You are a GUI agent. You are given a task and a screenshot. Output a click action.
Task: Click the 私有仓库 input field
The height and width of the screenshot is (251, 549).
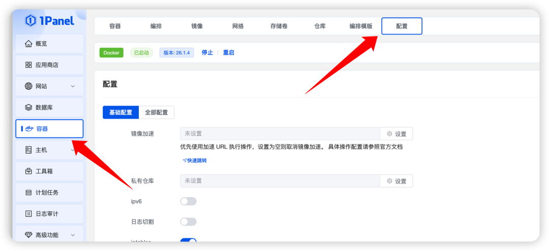click(x=280, y=181)
